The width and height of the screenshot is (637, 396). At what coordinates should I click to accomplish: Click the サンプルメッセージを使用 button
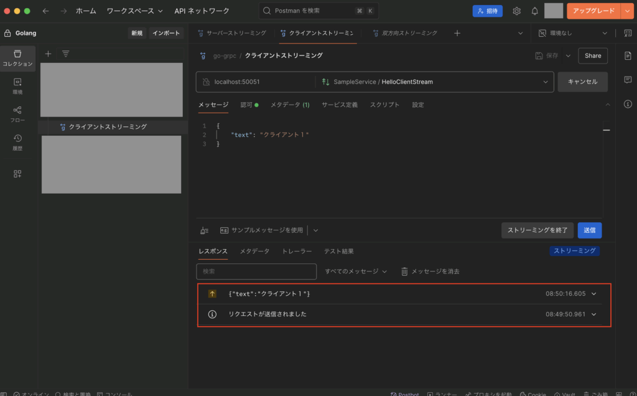pyautogui.click(x=262, y=230)
